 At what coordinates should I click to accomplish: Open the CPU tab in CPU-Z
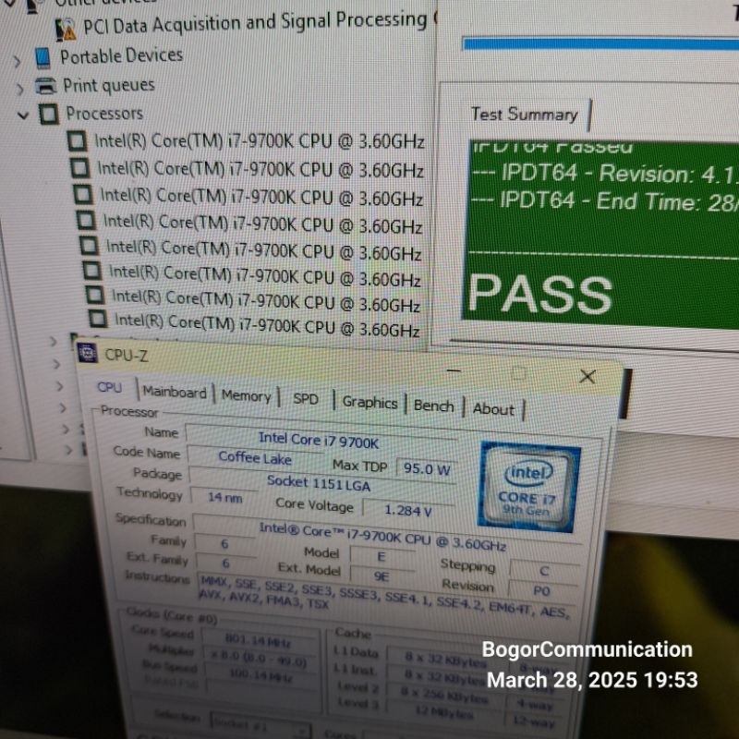(110, 387)
